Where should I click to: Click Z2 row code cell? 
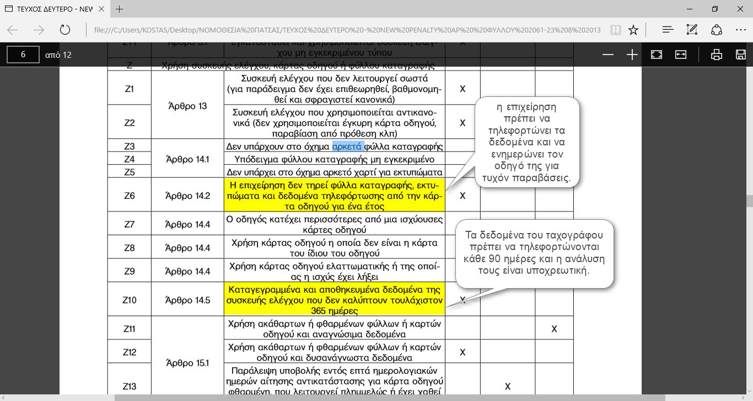point(129,122)
